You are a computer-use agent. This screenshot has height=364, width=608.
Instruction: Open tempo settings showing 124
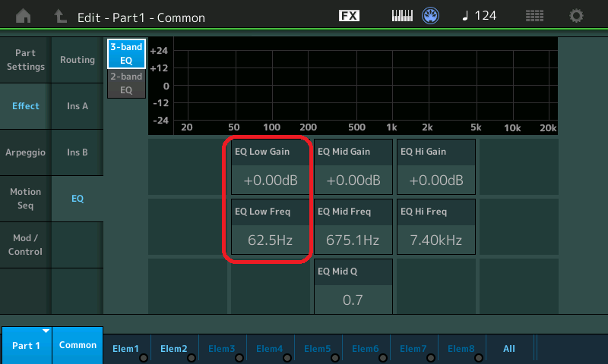tap(480, 15)
